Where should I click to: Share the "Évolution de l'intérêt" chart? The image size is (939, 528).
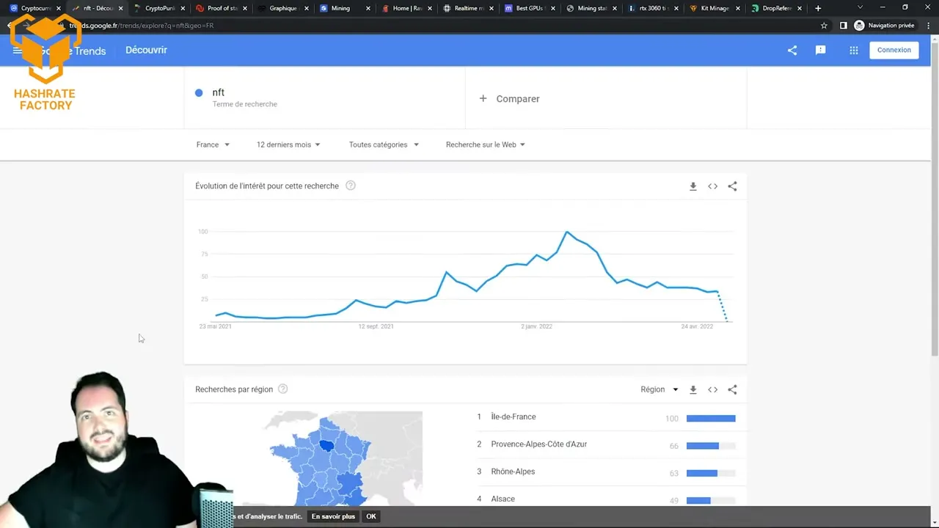[732, 186]
